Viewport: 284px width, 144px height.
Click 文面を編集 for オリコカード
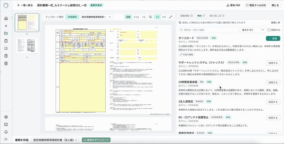click(187, 54)
